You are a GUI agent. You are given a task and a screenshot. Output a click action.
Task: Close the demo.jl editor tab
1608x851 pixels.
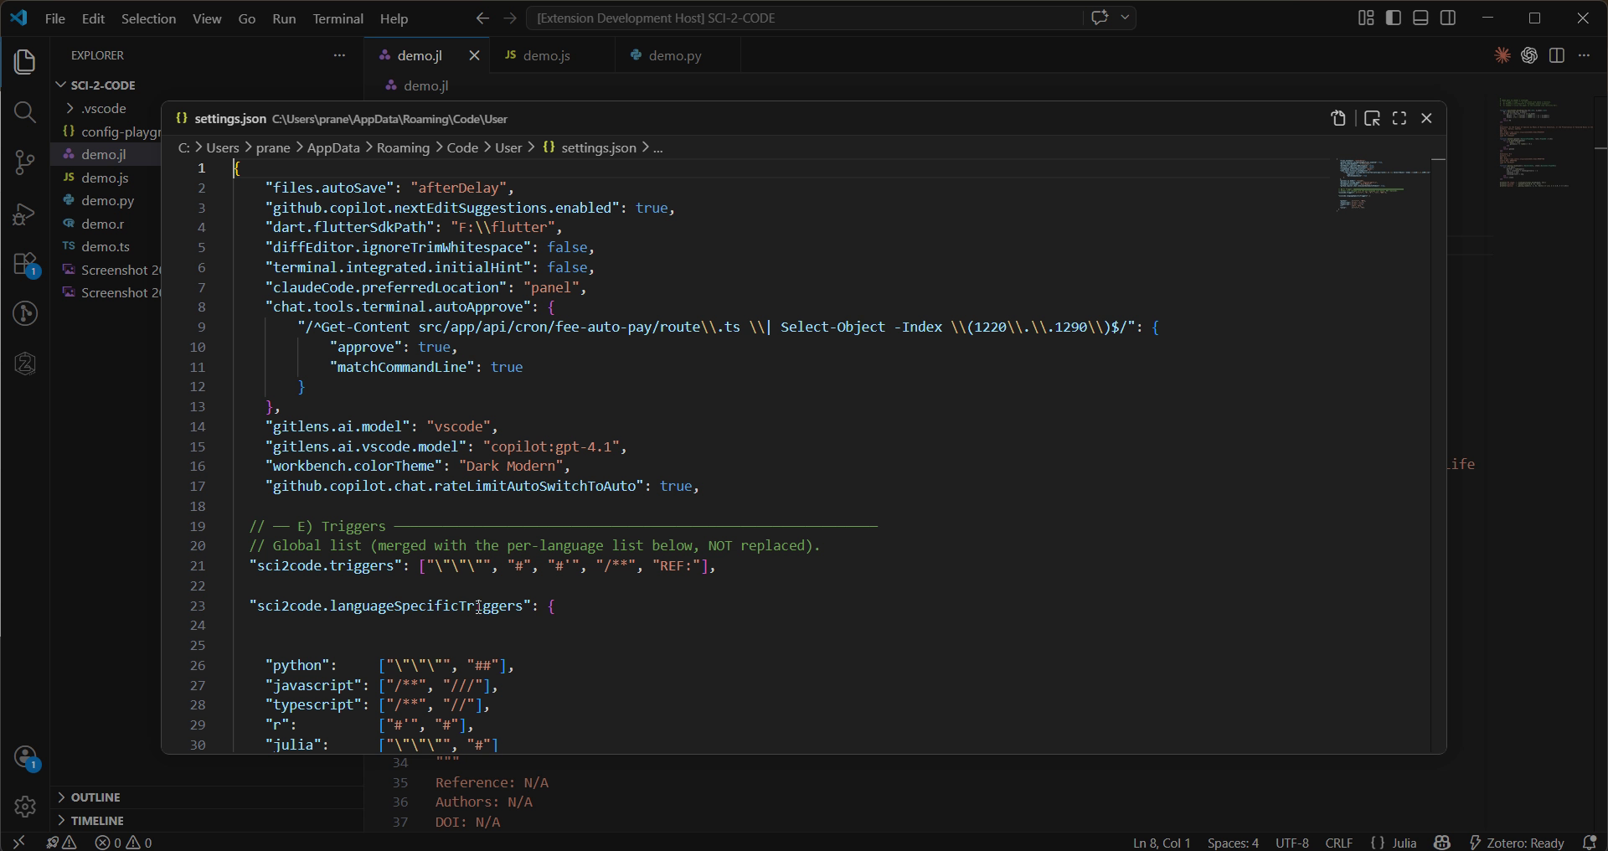475,55
